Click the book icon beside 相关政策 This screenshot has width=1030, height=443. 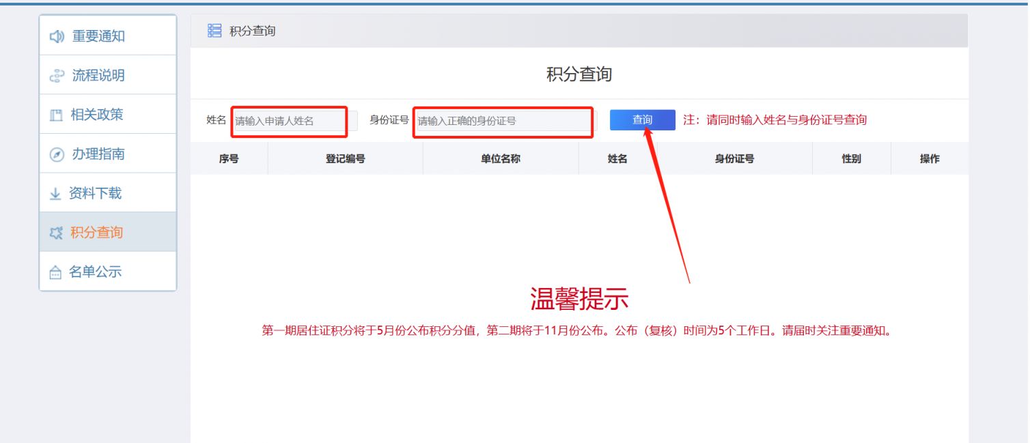click(x=56, y=115)
